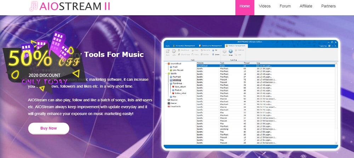Click the Paste icon in ribbon

[x=195, y=54]
